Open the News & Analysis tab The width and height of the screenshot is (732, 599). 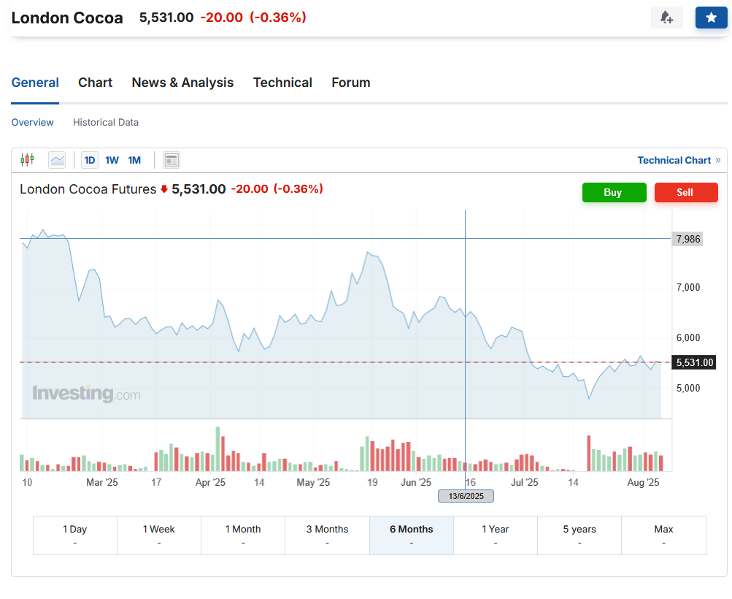(182, 83)
